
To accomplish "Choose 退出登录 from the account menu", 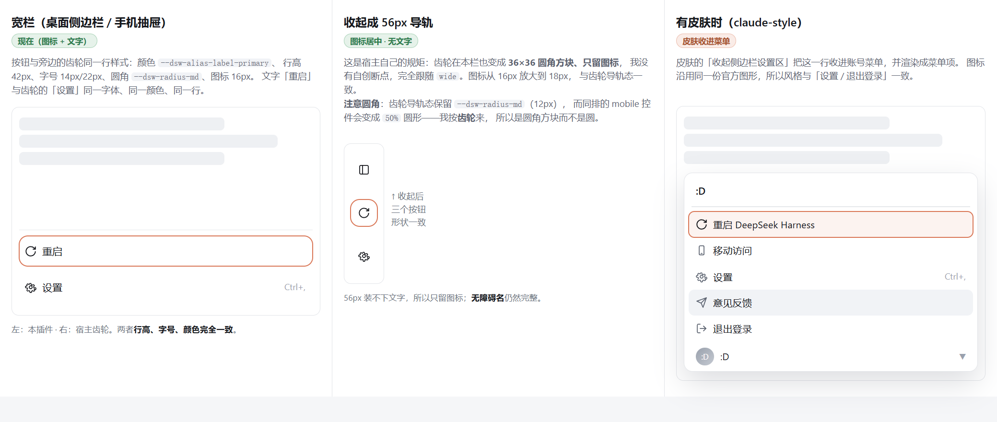I will click(x=831, y=329).
